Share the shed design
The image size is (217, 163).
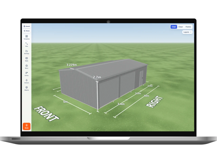tap(27, 31)
